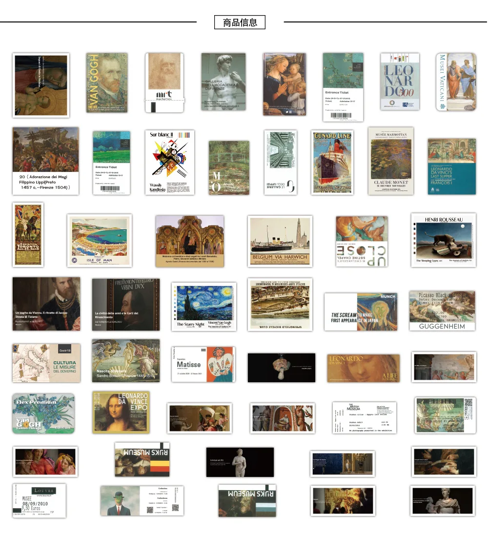The image size is (488, 535).
Task: Select the Nascita di Venere Botticelli ticket
Action: coord(126,361)
